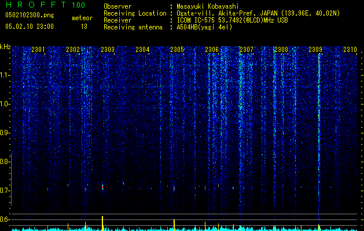Click the 2301 time marker
This screenshot has height=231, width=364.
tap(38, 50)
